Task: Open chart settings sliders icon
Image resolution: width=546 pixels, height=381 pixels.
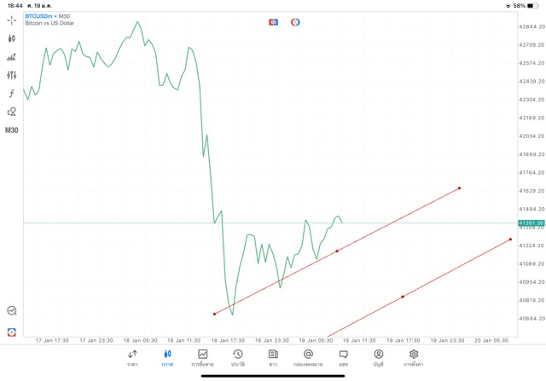Action: point(12,75)
